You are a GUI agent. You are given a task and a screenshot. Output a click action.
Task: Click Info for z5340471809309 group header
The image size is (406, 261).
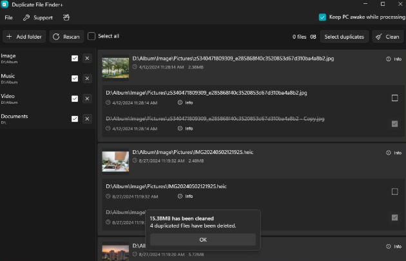coord(394,59)
